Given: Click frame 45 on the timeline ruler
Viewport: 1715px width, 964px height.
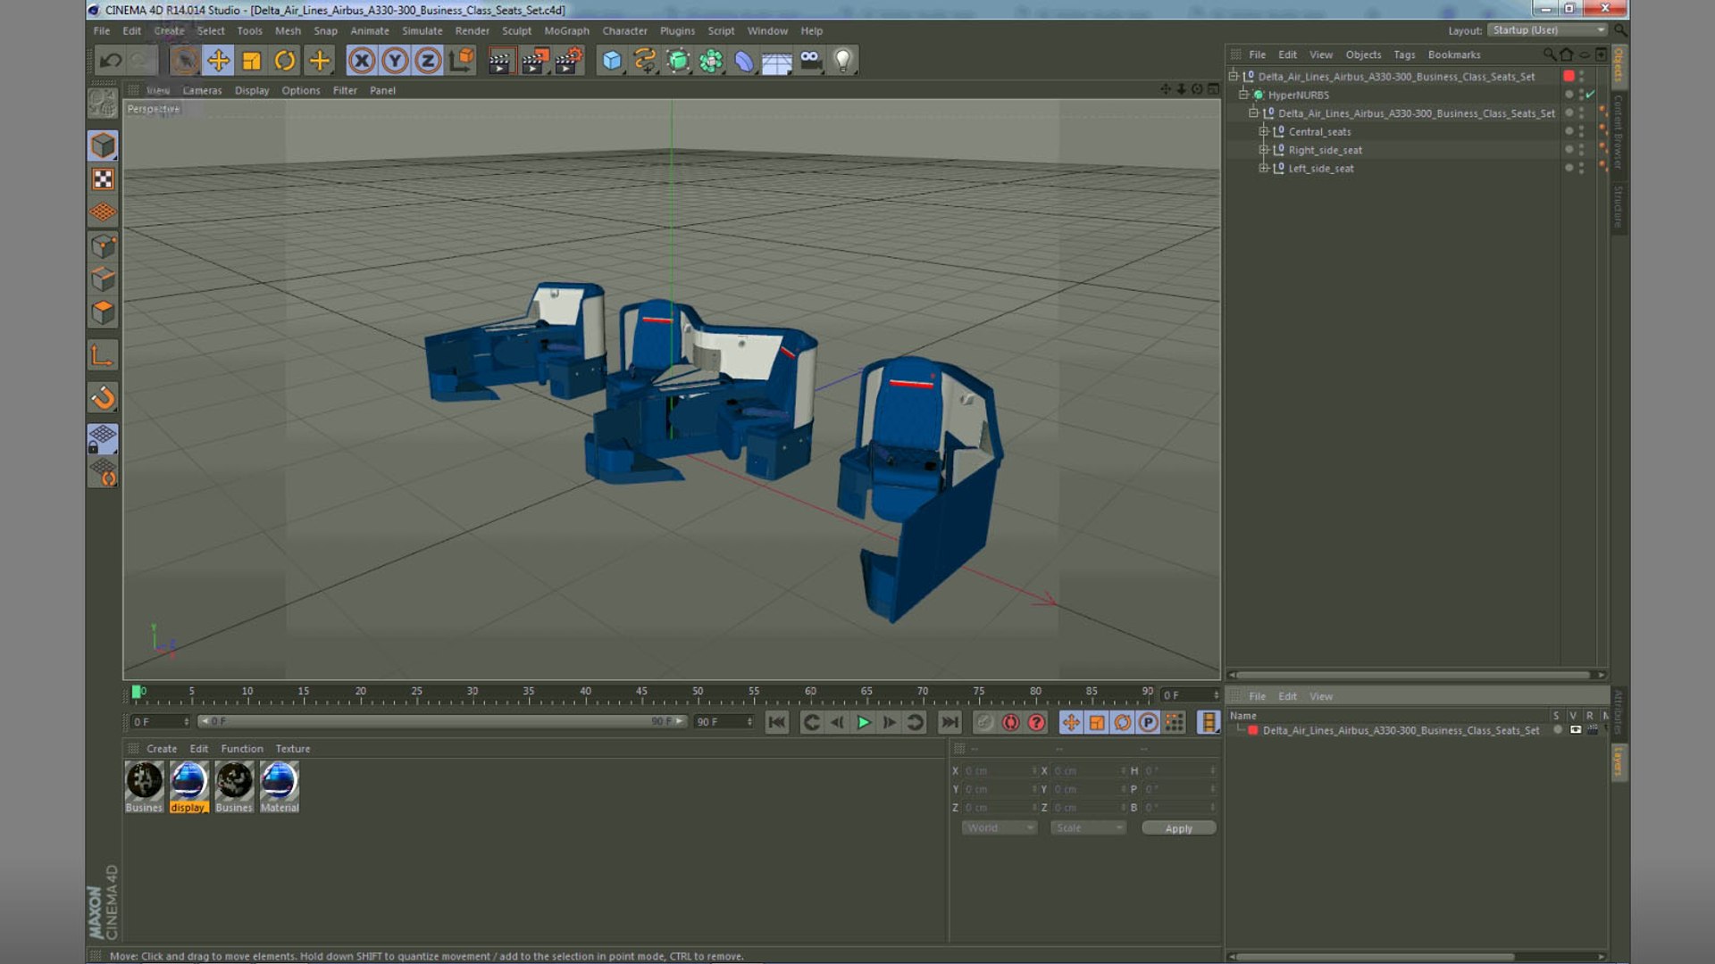Looking at the screenshot, I should 641,693.
